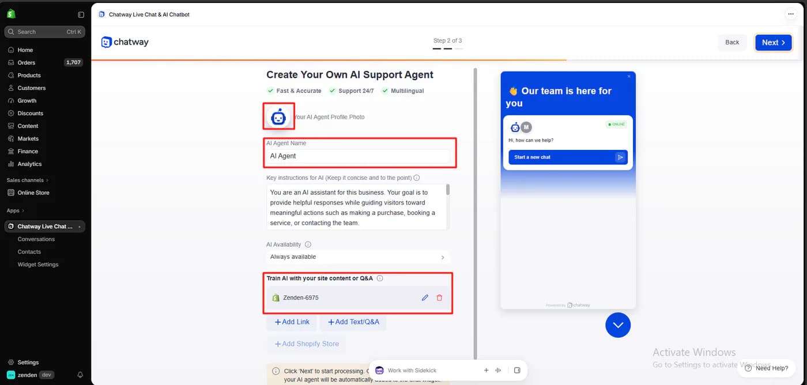Screen dimensions: 807x385
Task: Click info icon beside AI Availability
Action: point(308,244)
